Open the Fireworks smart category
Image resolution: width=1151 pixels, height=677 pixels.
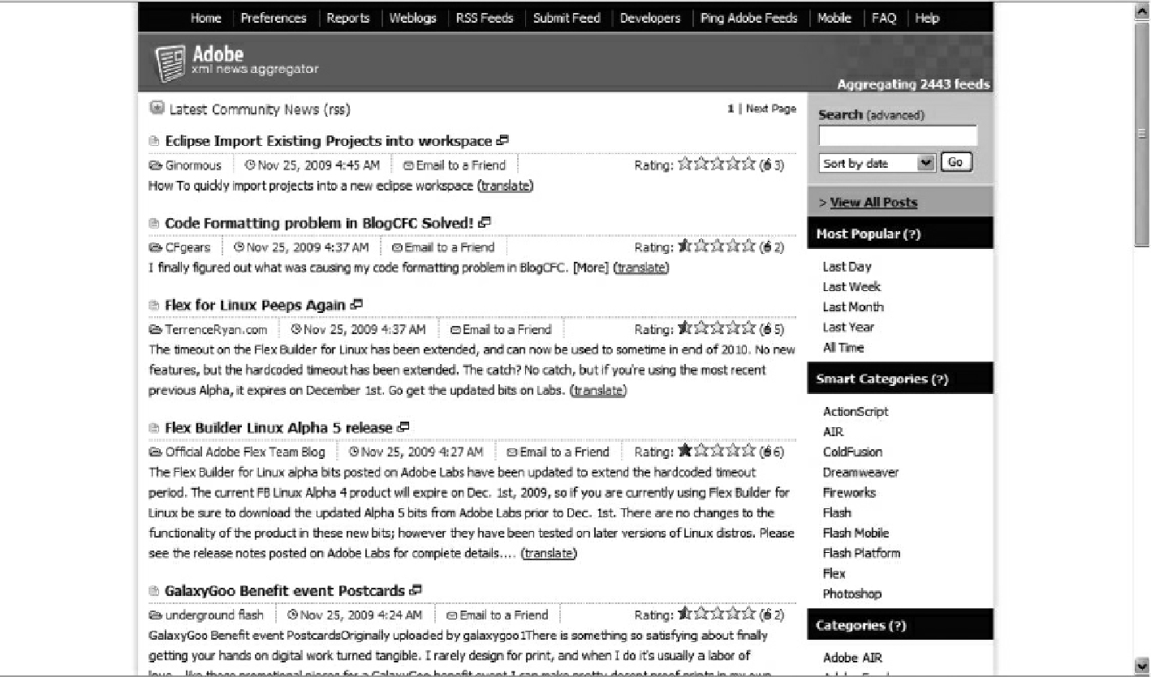[x=849, y=493]
